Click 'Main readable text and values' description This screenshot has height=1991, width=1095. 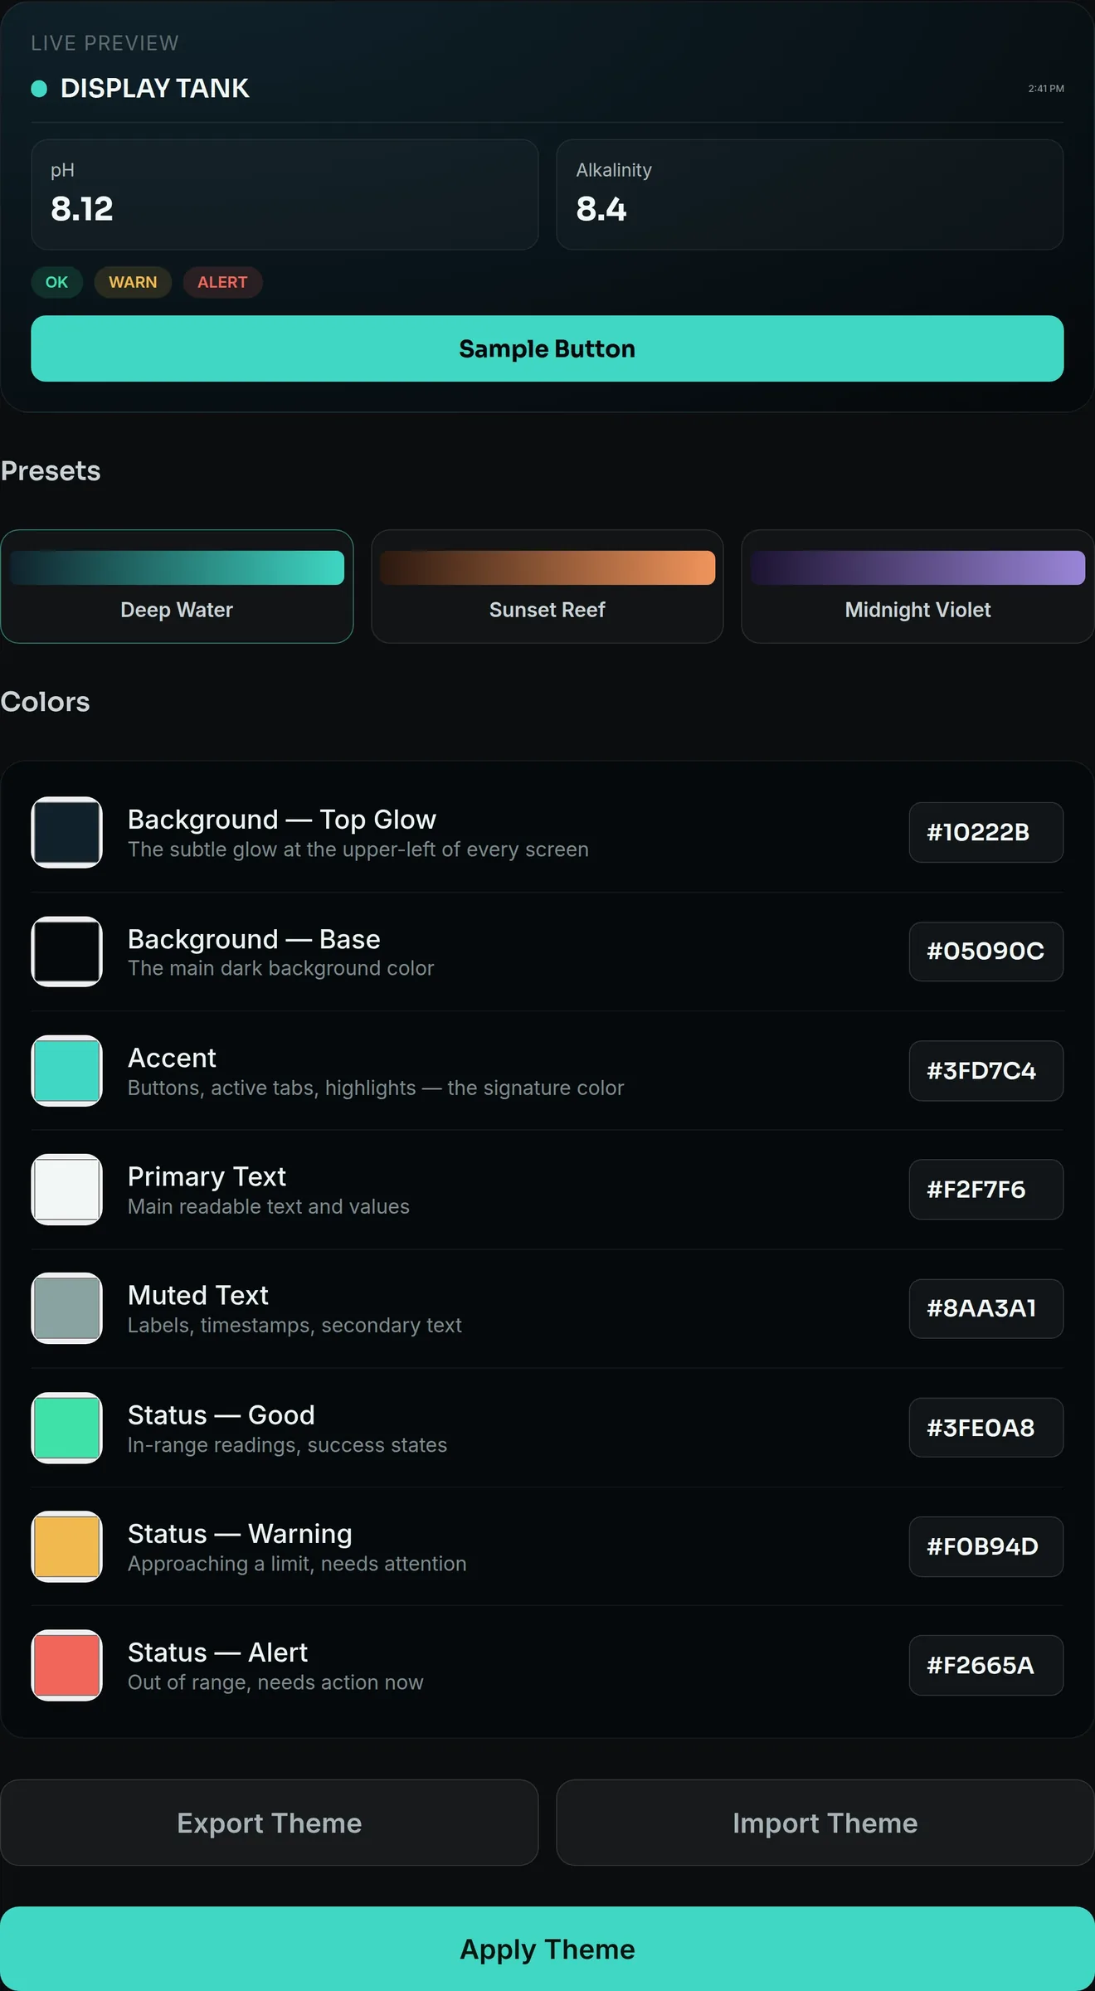(269, 1206)
